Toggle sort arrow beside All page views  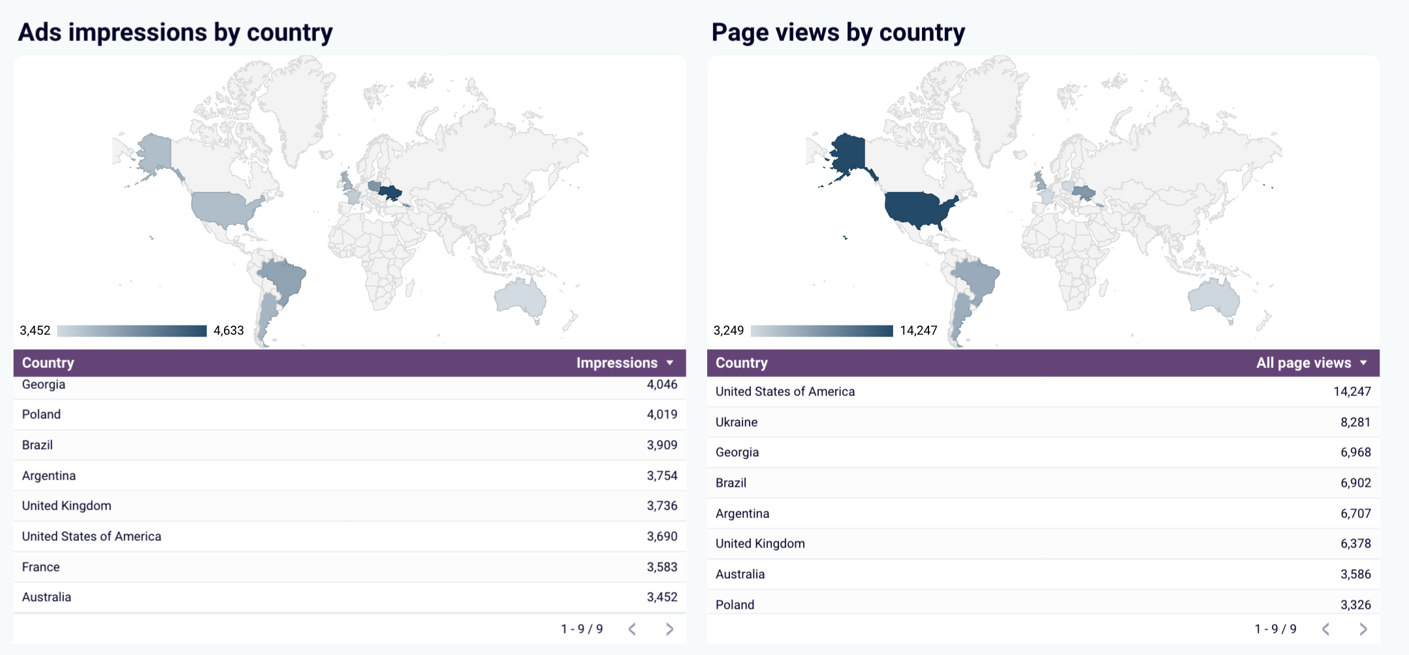[1363, 363]
